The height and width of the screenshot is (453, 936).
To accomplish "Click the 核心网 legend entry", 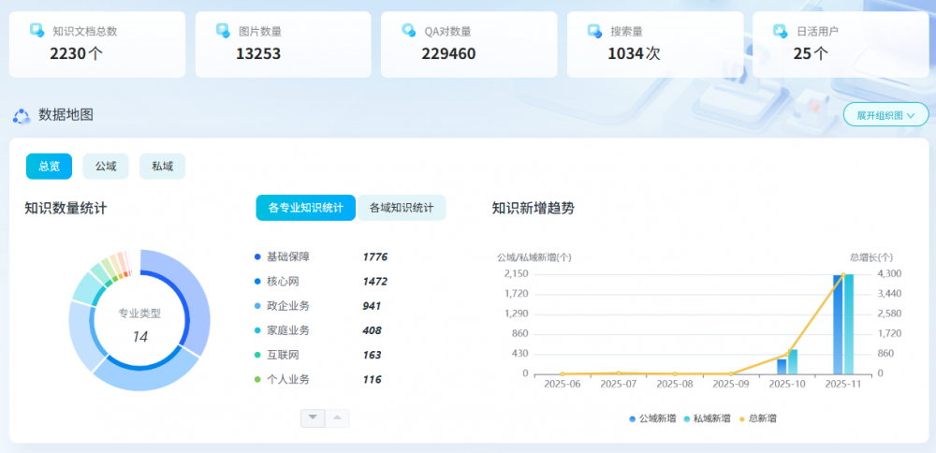I will click(283, 281).
